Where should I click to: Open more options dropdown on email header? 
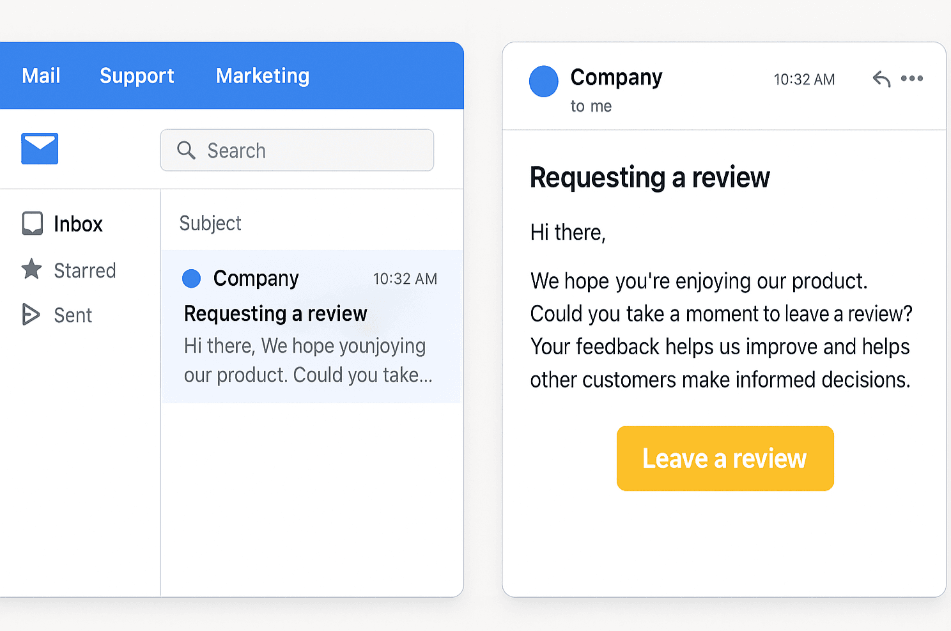coord(913,79)
